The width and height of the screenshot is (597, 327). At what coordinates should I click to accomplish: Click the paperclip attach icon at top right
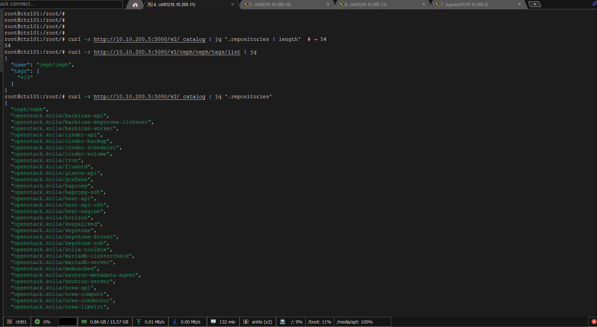pyautogui.click(x=594, y=4)
